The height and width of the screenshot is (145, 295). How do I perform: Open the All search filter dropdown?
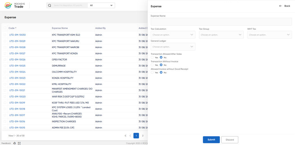(101, 5)
